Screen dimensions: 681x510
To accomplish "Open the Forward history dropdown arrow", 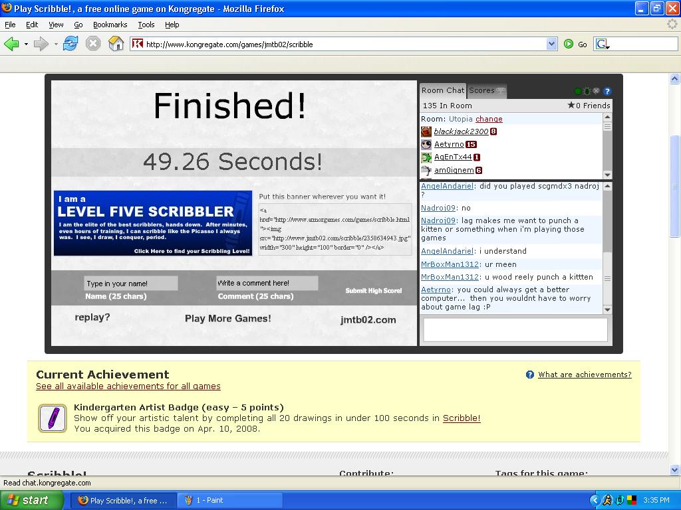I will pos(56,44).
